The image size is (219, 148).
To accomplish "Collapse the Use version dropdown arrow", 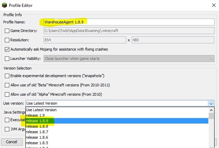I will (211, 103).
